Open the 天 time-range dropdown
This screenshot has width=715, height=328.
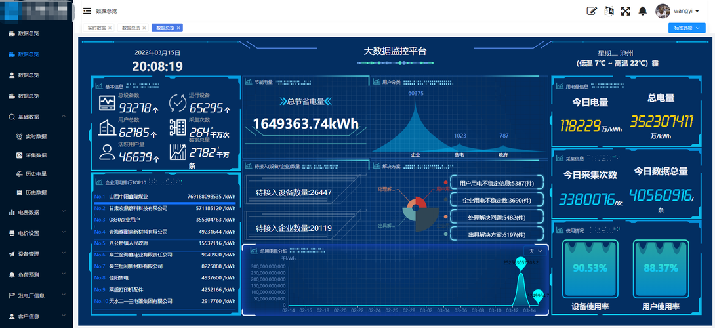pyautogui.click(x=535, y=251)
